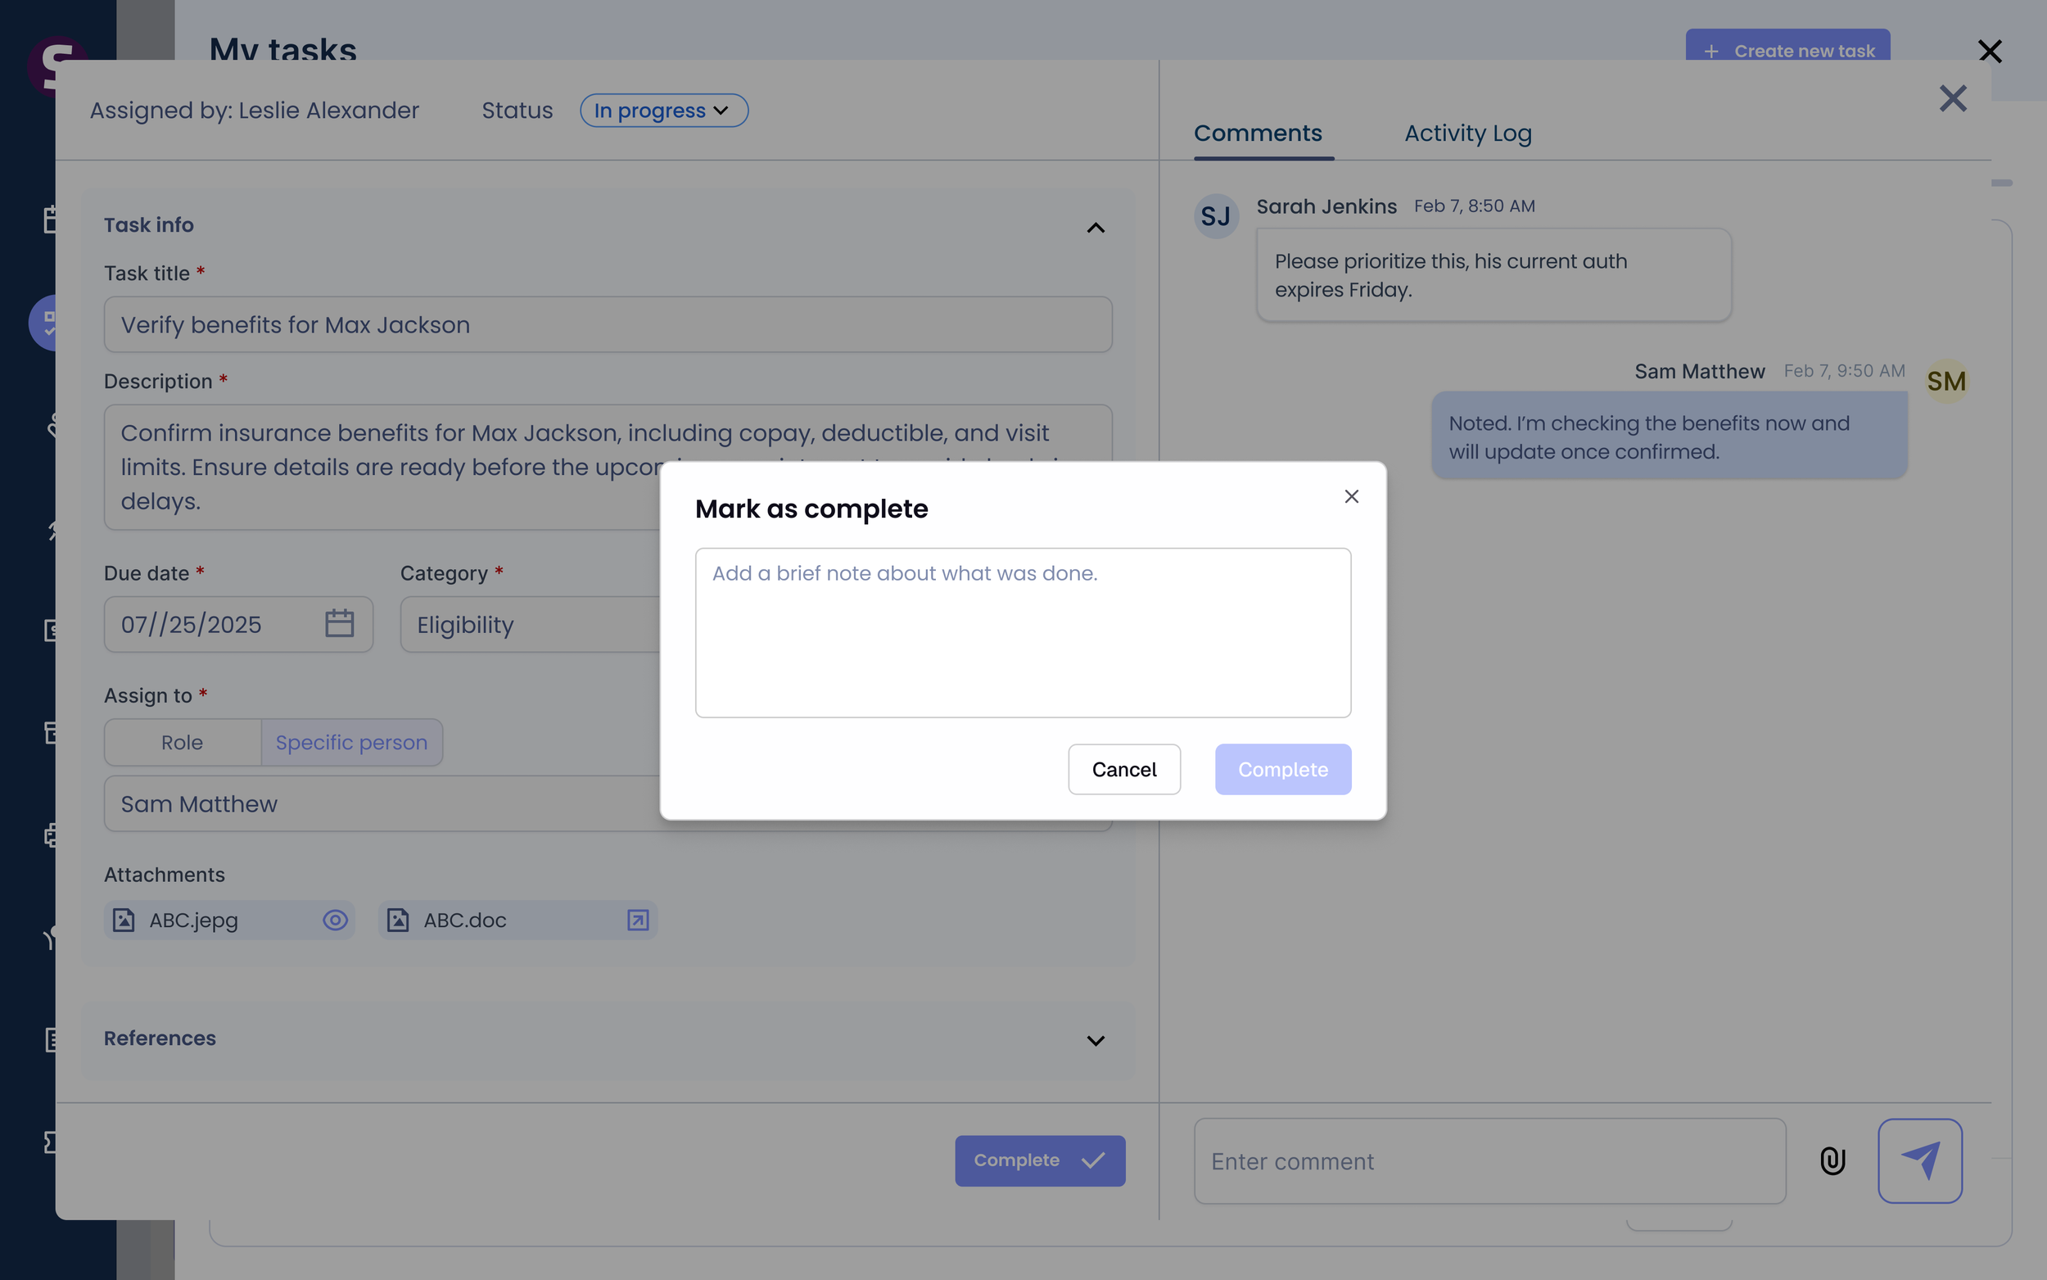This screenshot has width=2047, height=1280.
Task: Click the note text area in dialog
Action: pyautogui.click(x=1023, y=632)
